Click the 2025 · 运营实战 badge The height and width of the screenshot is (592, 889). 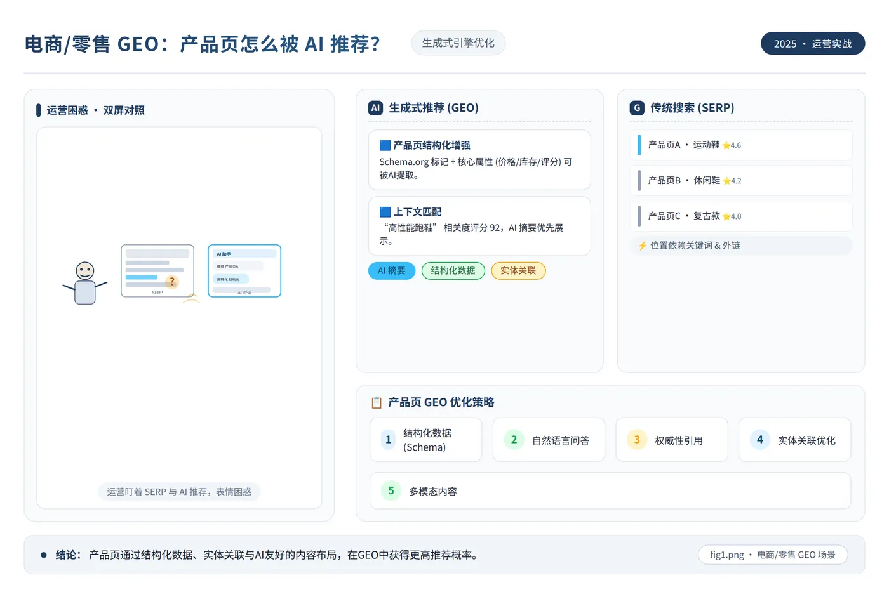click(813, 44)
